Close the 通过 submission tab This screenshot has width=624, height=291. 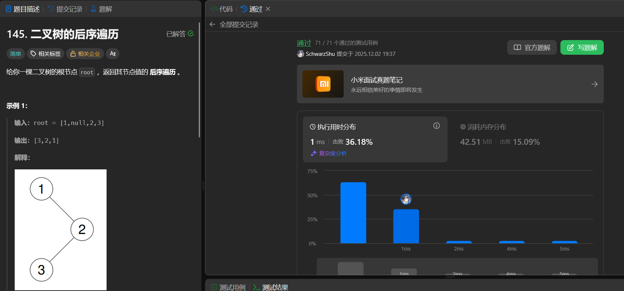pyautogui.click(x=268, y=9)
